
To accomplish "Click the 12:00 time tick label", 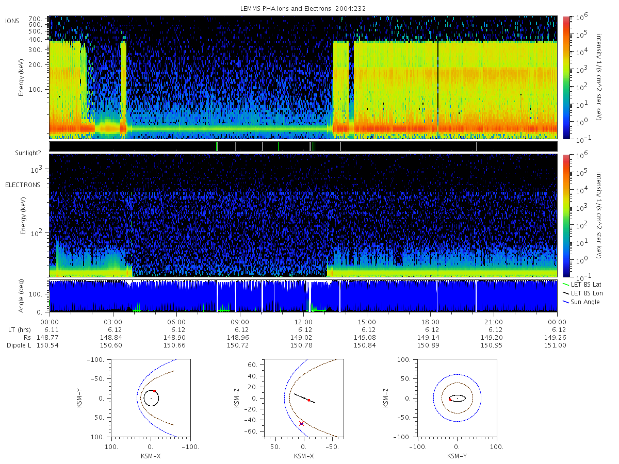I will click(x=303, y=321).
